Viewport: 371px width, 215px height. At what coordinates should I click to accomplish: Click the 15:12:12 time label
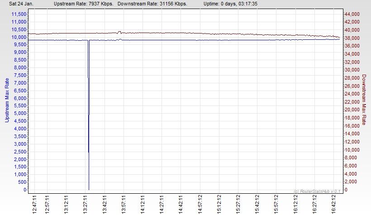(x=219, y=204)
